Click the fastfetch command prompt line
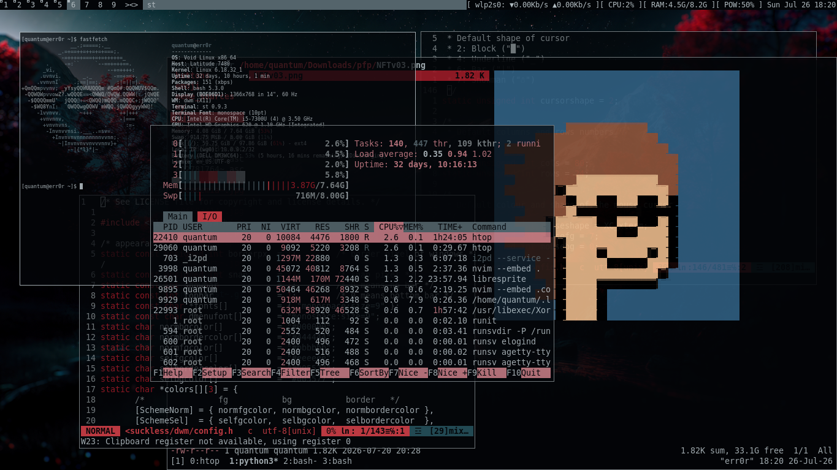 click(64, 39)
